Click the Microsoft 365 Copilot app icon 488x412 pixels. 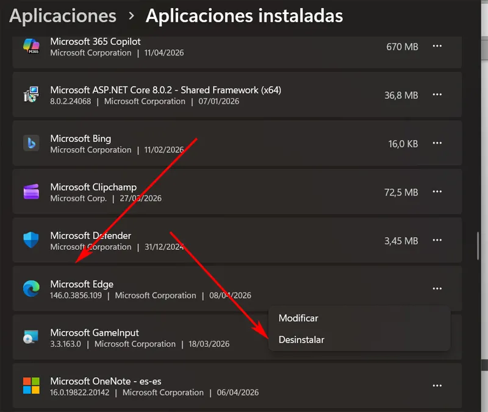coord(31,46)
